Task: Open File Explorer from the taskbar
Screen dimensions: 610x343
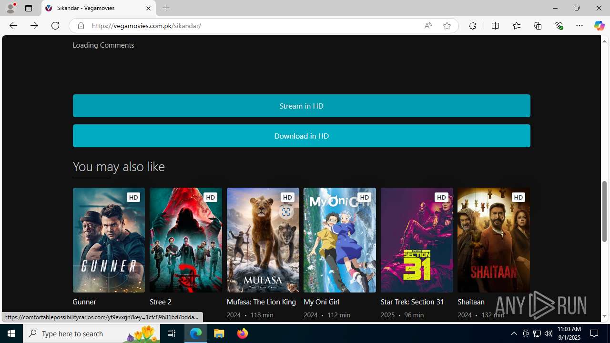Action: pos(219,333)
